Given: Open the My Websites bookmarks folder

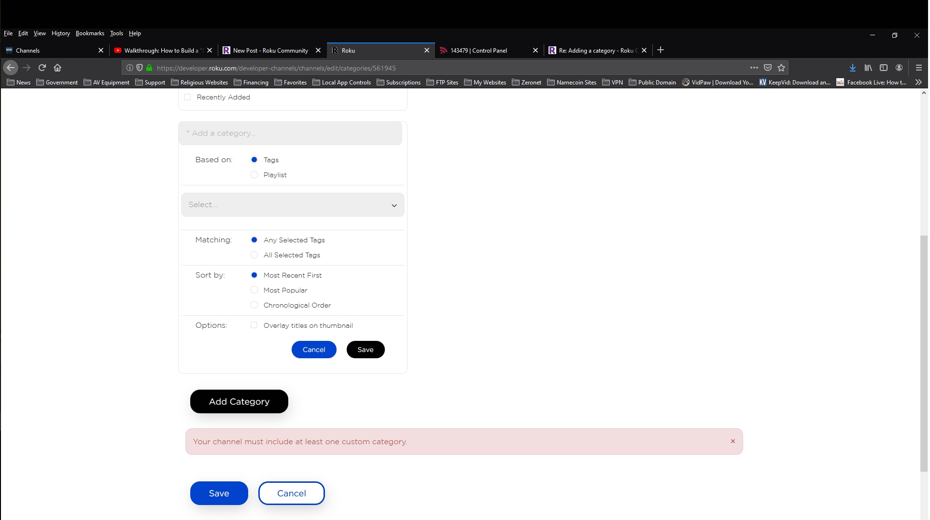Looking at the screenshot, I should pos(485,82).
